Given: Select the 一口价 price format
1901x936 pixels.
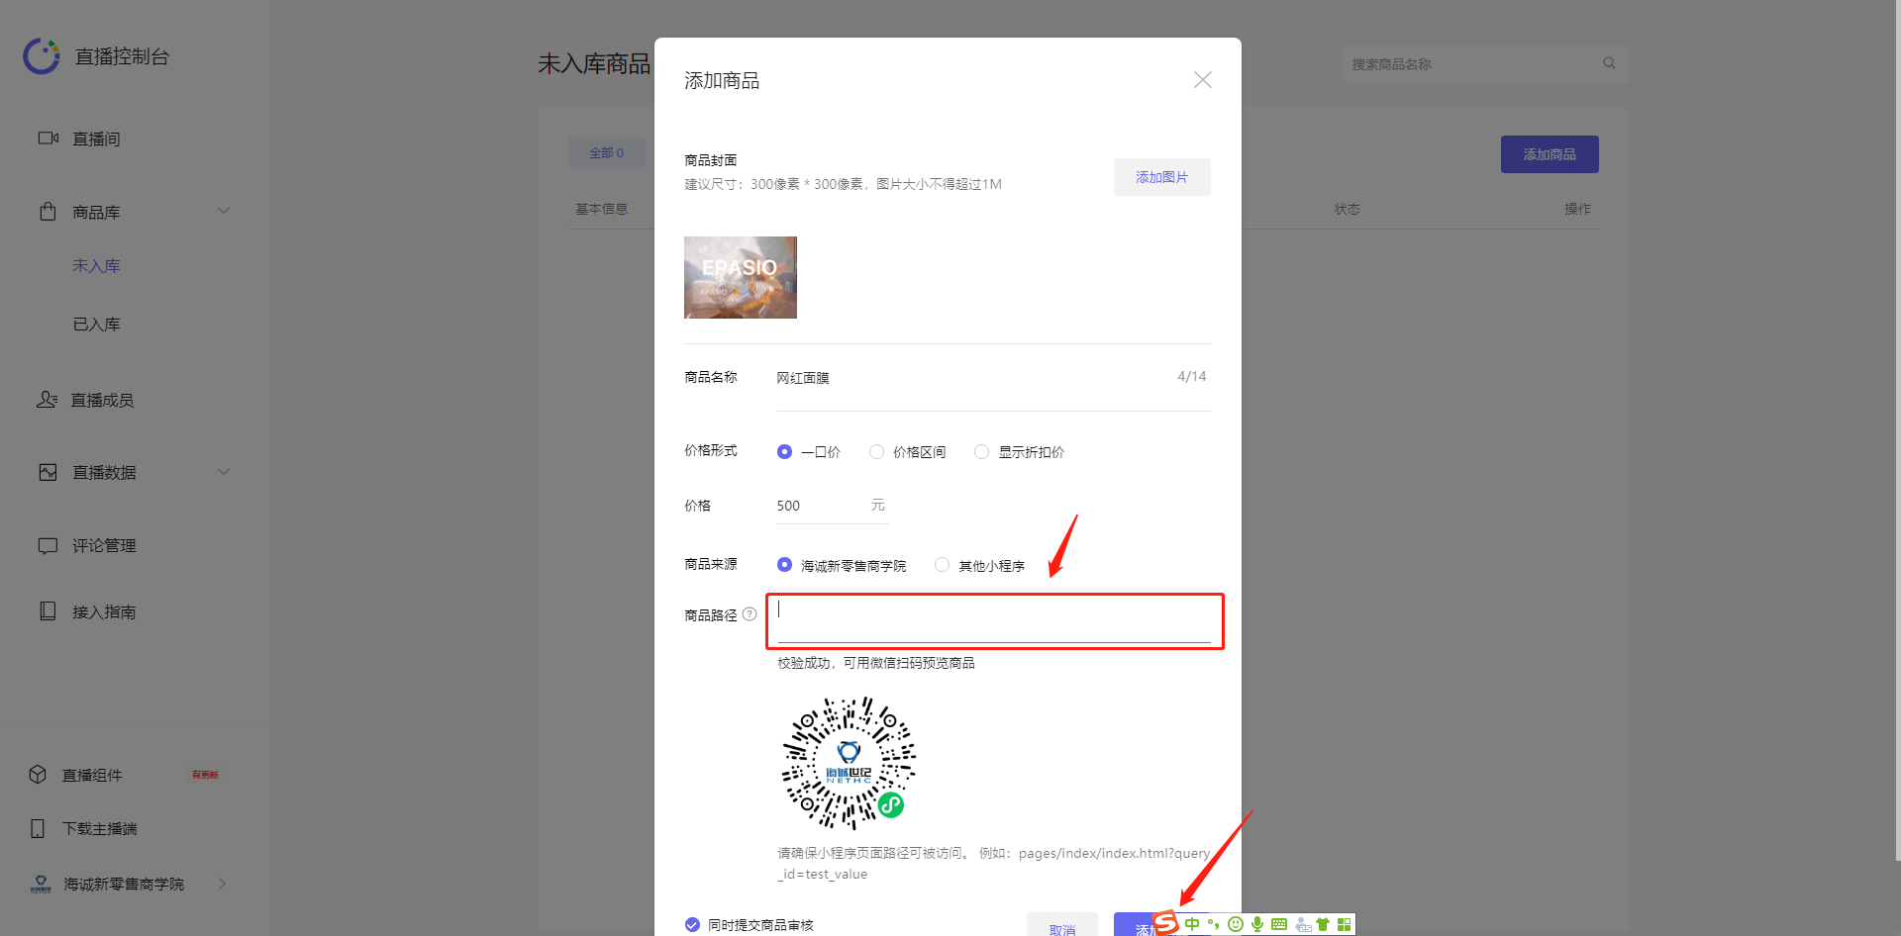Looking at the screenshot, I should (784, 452).
